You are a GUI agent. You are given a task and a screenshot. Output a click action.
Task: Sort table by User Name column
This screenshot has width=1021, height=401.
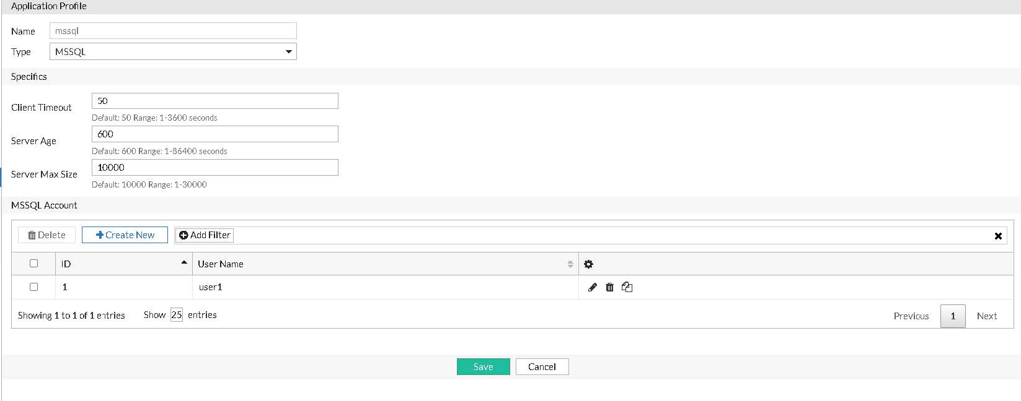pyautogui.click(x=386, y=264)
